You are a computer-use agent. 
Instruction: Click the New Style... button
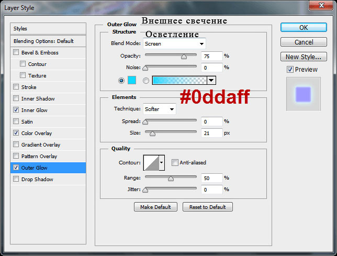[304, 57]
